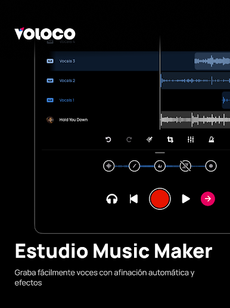Select the faded Vocals 4 track label

tap(67, 42)
